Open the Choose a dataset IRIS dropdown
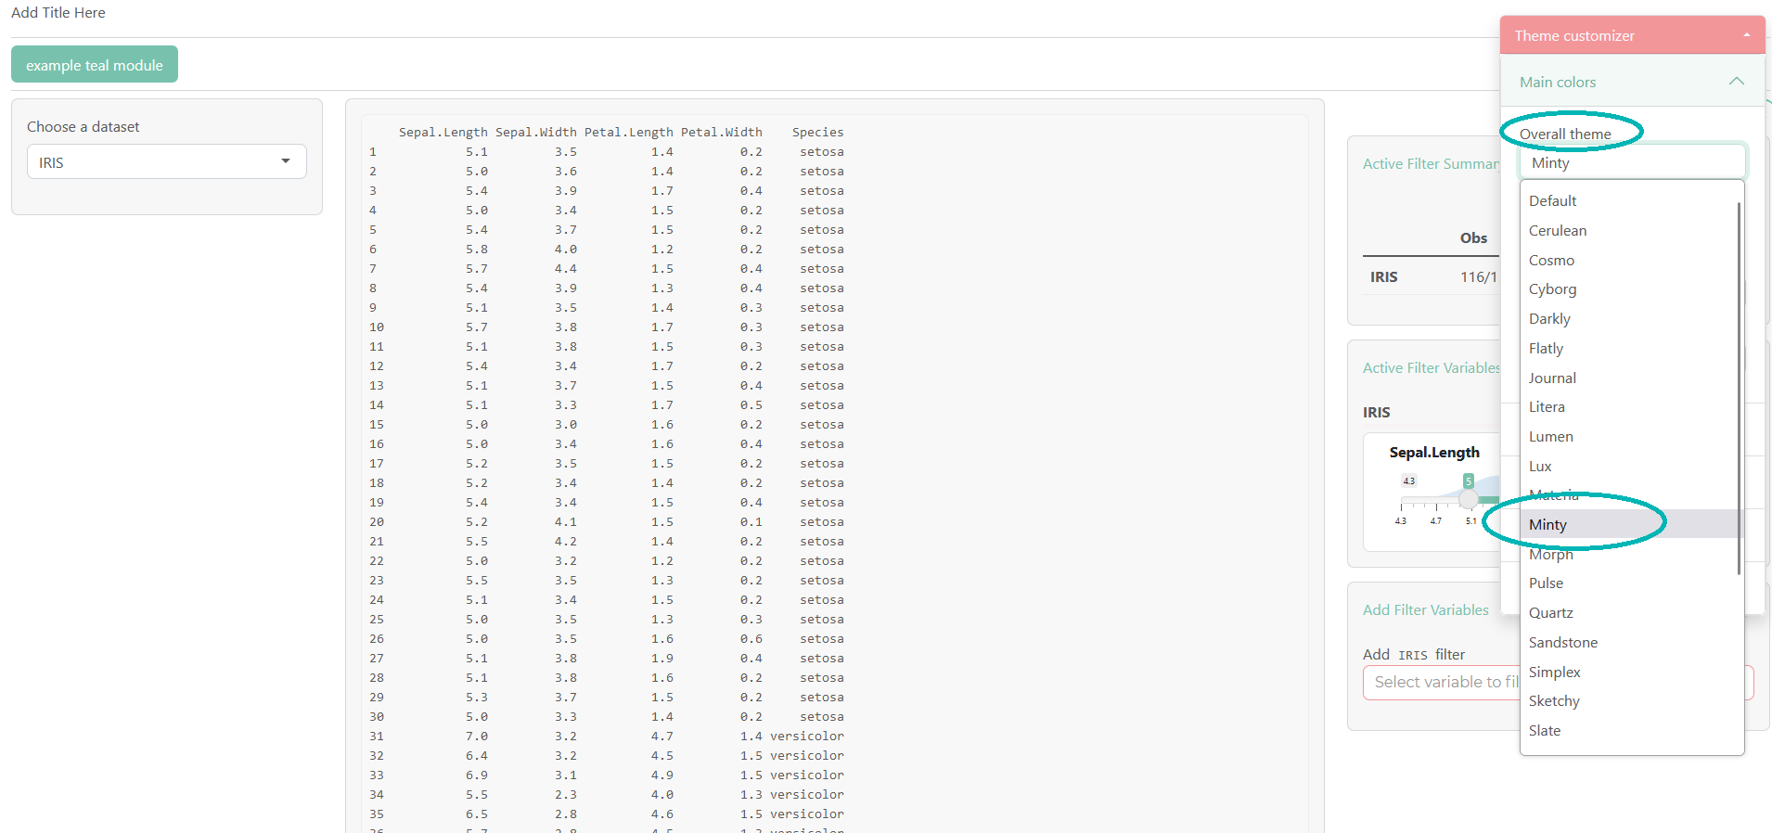 167,162
